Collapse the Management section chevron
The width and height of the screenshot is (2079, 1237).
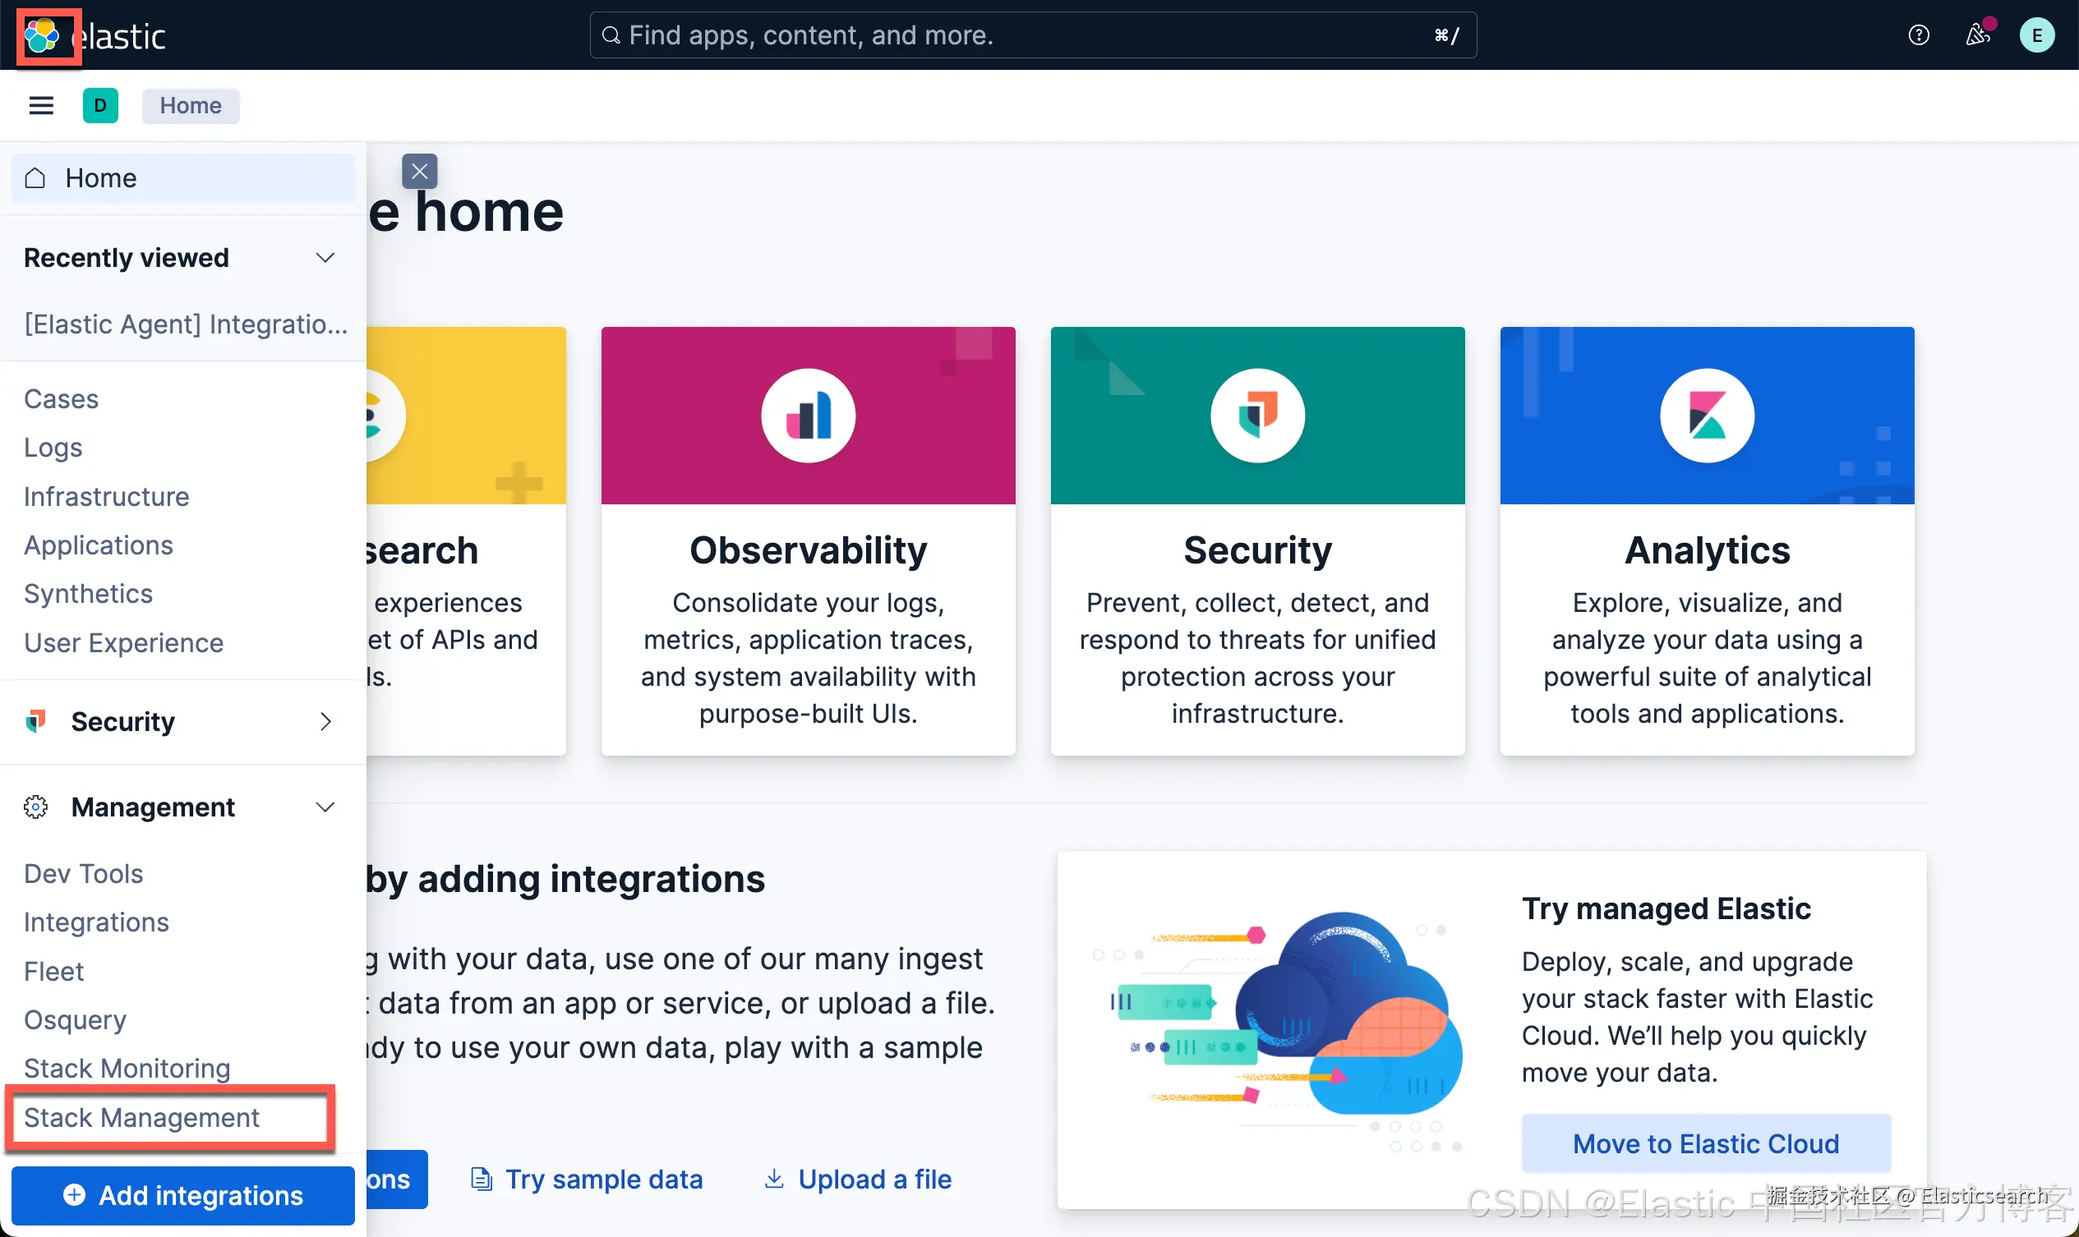[x=325, y=807]
